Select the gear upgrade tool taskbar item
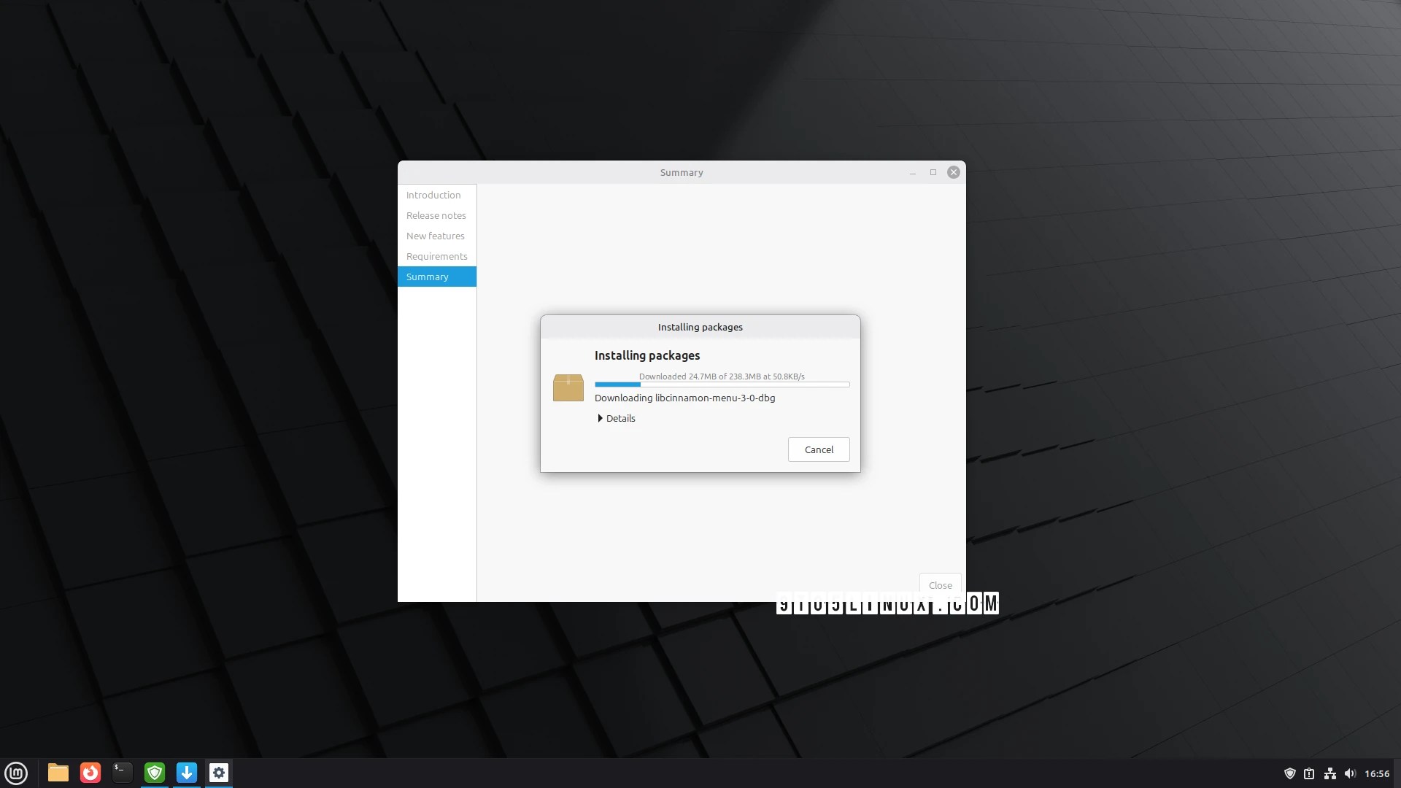Screen dimensions: 1401x788 pyautogui.click(x=219, y=773)
